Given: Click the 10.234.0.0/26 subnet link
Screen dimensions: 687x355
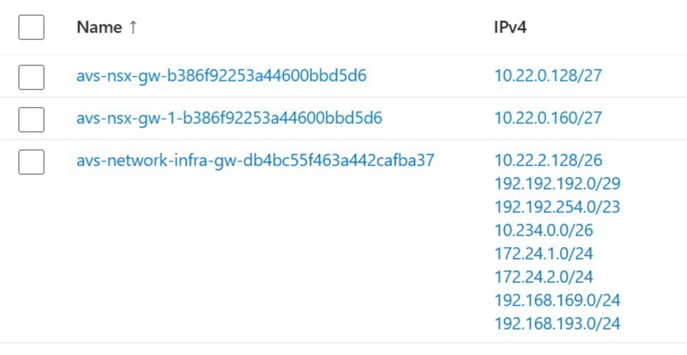Looking at the screenshot, I should click(x=543, y=229).
